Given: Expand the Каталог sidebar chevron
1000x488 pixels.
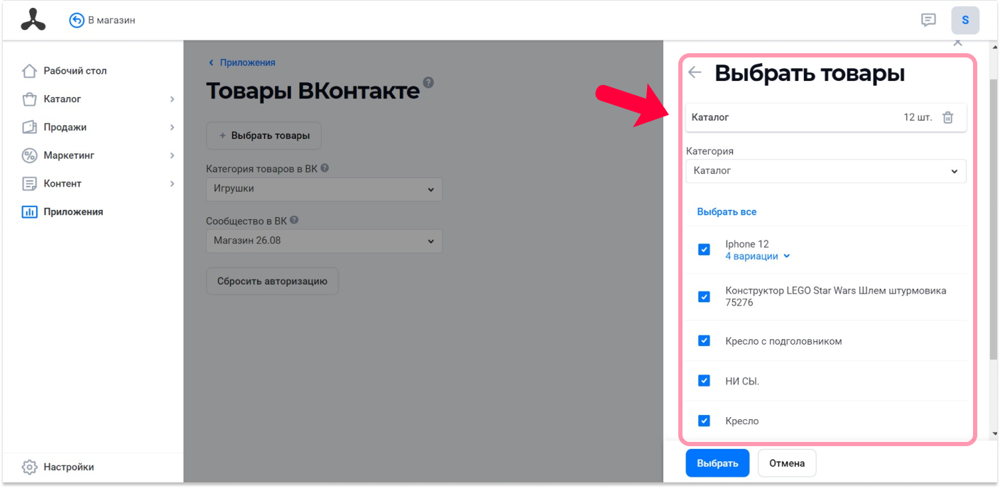Looking at the screenshot, I should (x=172, y=99).
